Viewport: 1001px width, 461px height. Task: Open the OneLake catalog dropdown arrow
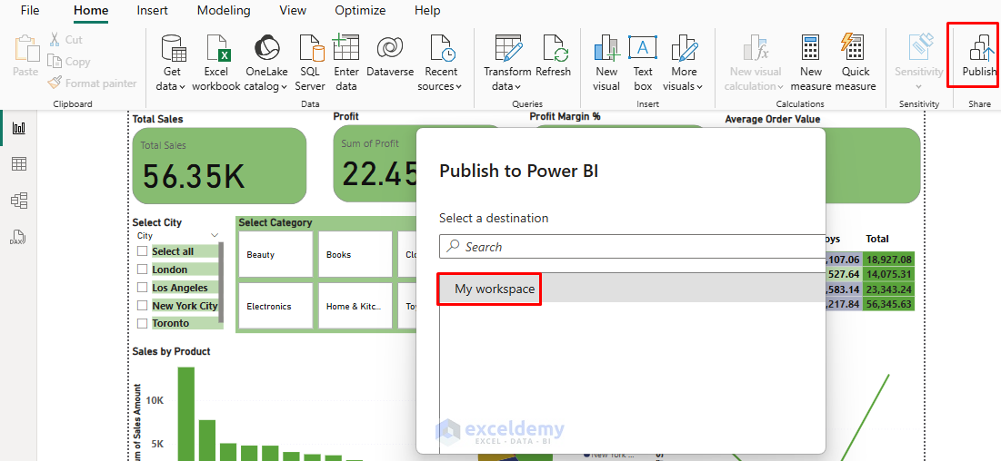(x=284, y=87)
